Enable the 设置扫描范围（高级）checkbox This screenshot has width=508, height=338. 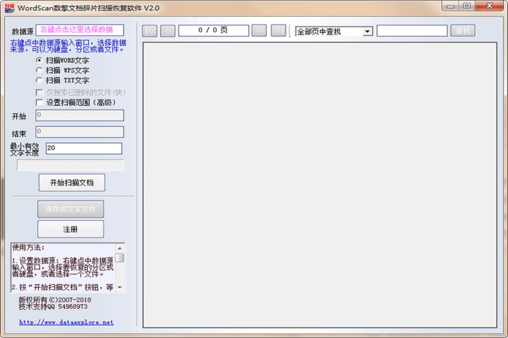click(40, 102)
